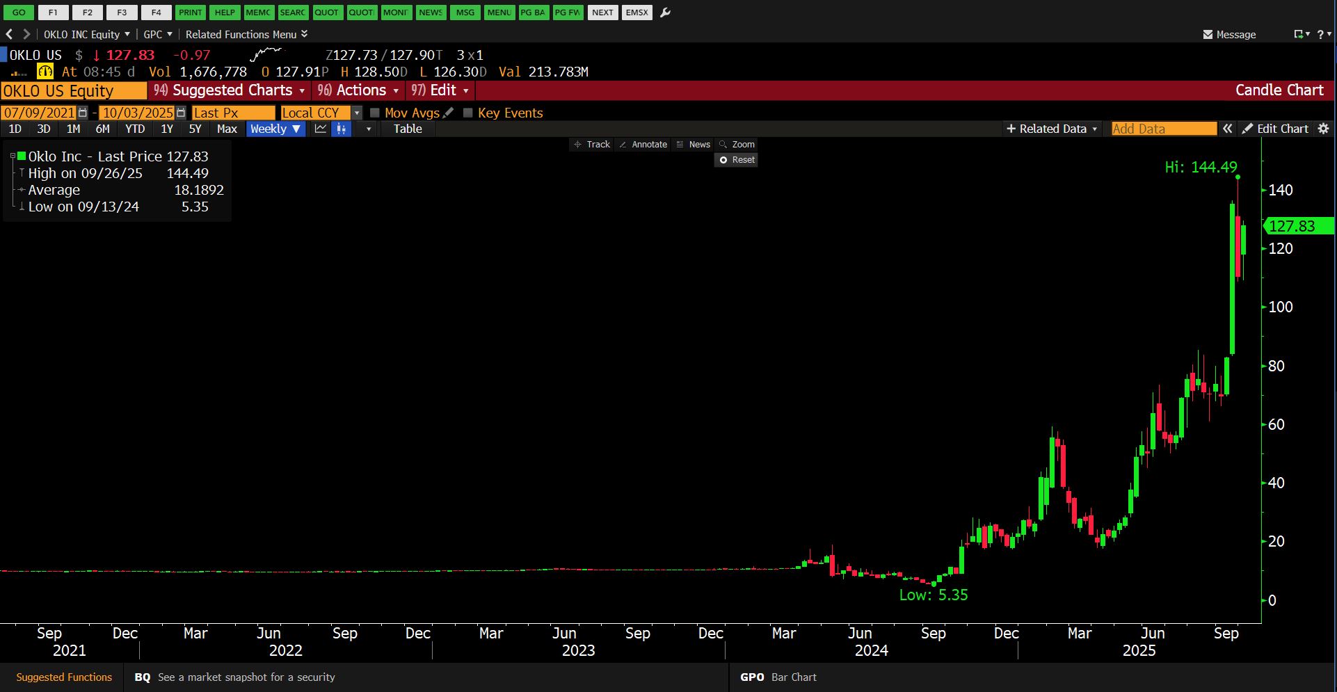This screenshot has width=1337, height=692.
Task: Open start date calendar picker
Action: (x=83, y=113)
